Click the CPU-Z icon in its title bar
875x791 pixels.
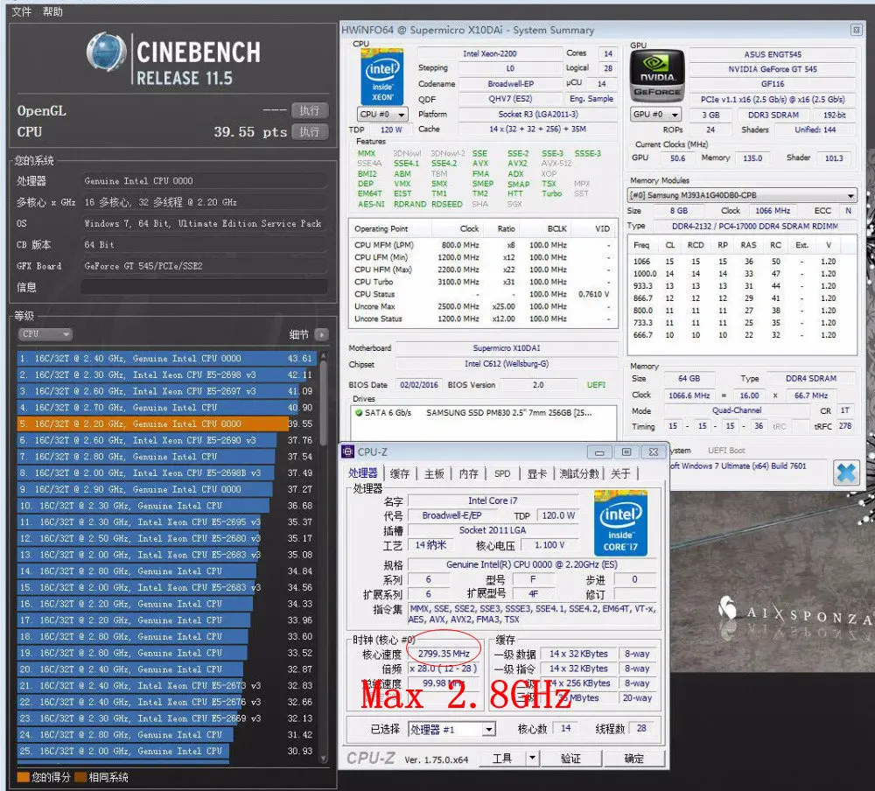(x=348, y=451)
